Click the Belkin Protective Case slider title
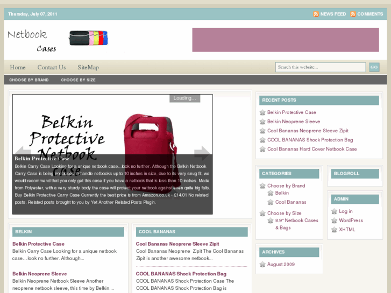This screenshot has height=293, width=391. point(41,159)
